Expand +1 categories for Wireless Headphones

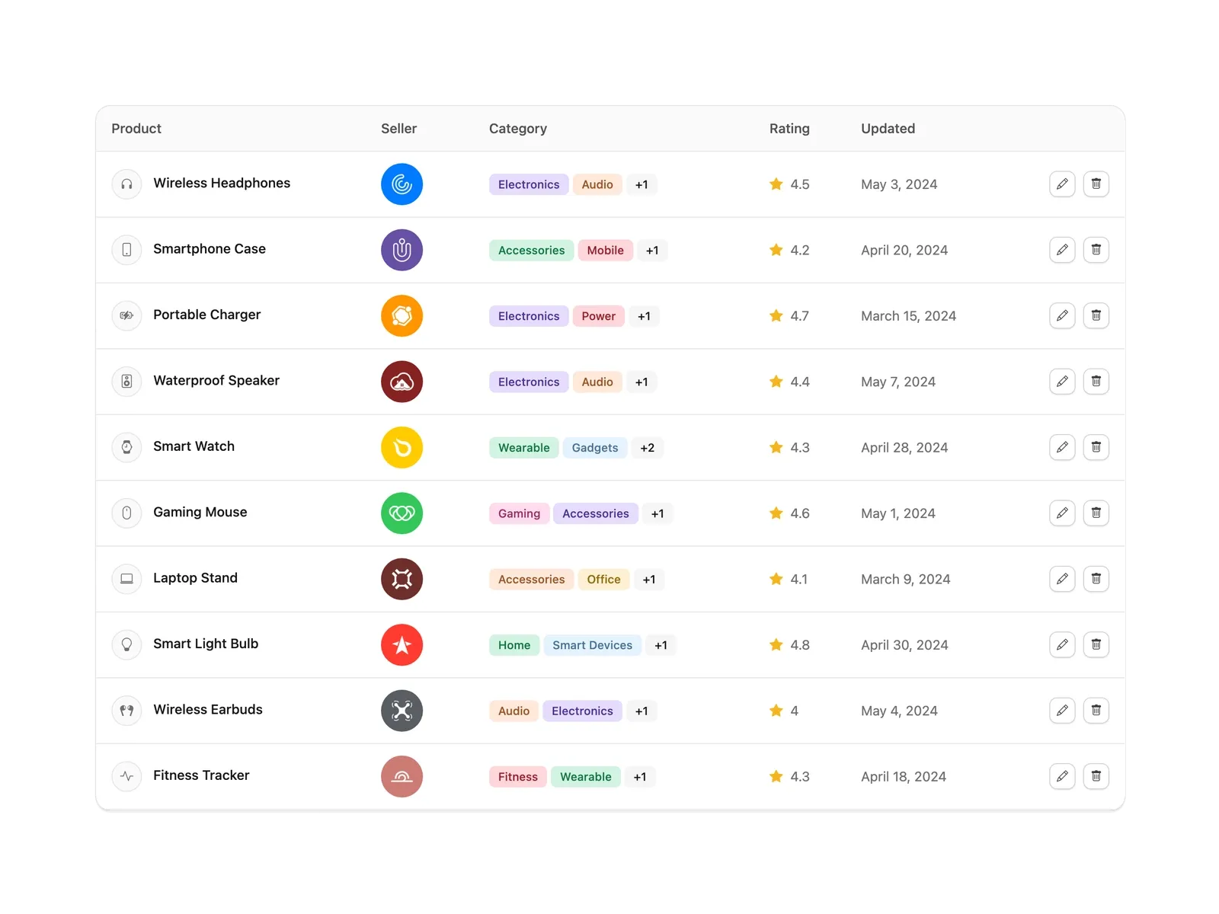641,184
